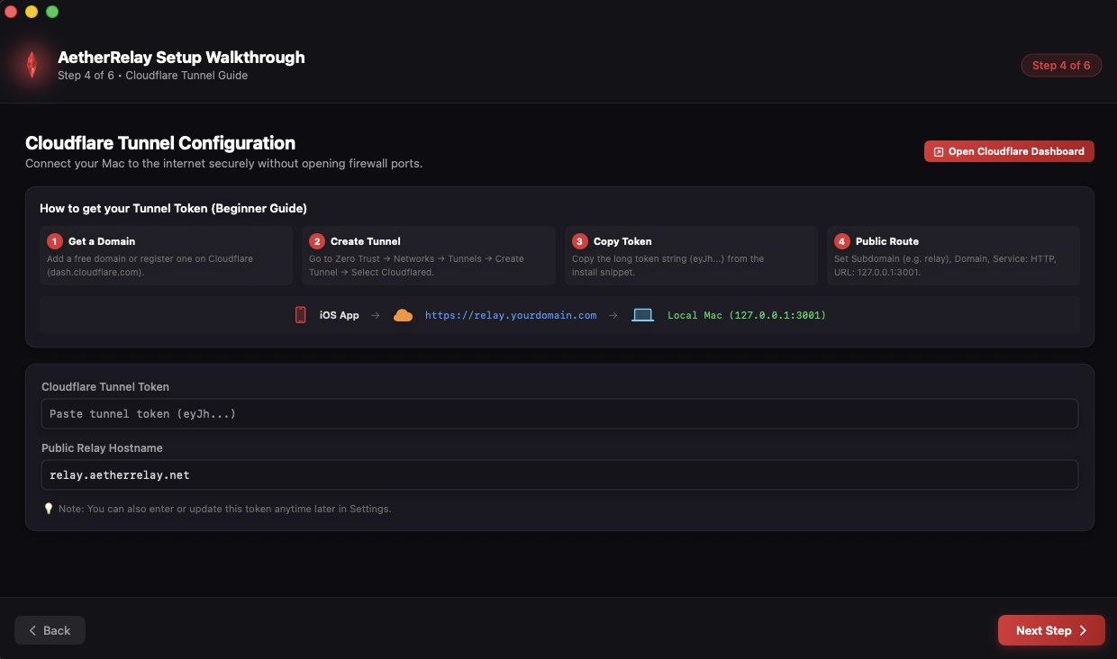The width and height of the screenshot is (1117, 659).
Task: Click the yellow macOS minimize window button
Action: click(32, 12)
